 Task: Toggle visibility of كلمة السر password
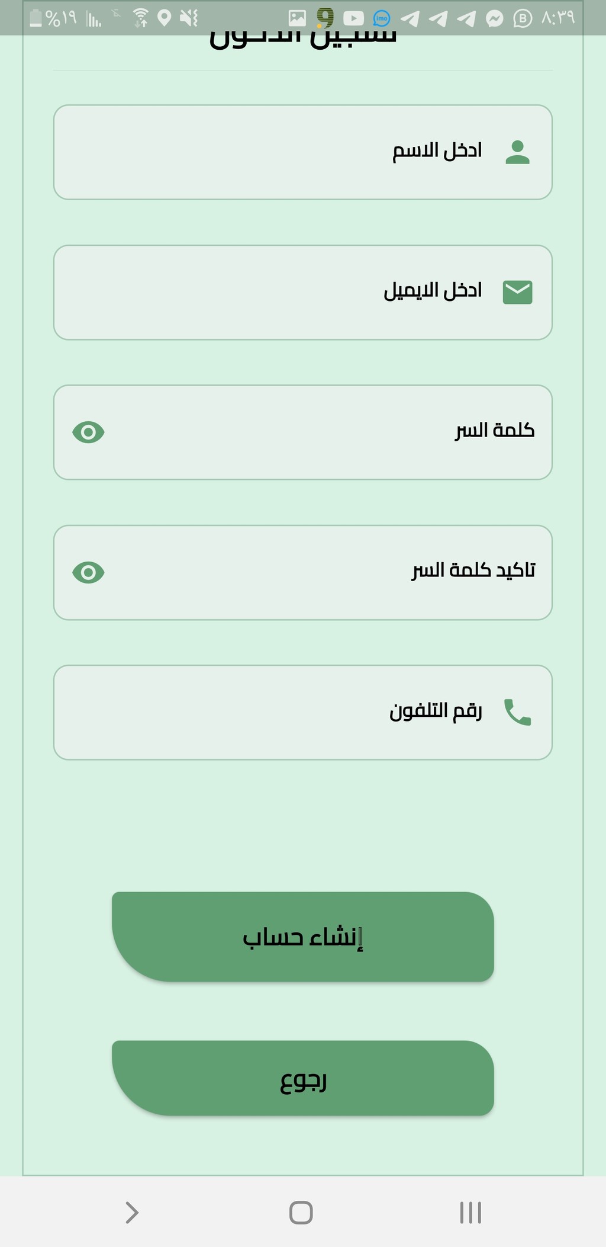coord(88,432)
